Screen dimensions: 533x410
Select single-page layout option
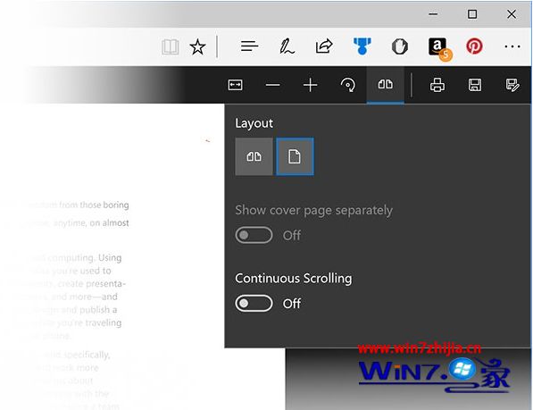coord(295,156)
